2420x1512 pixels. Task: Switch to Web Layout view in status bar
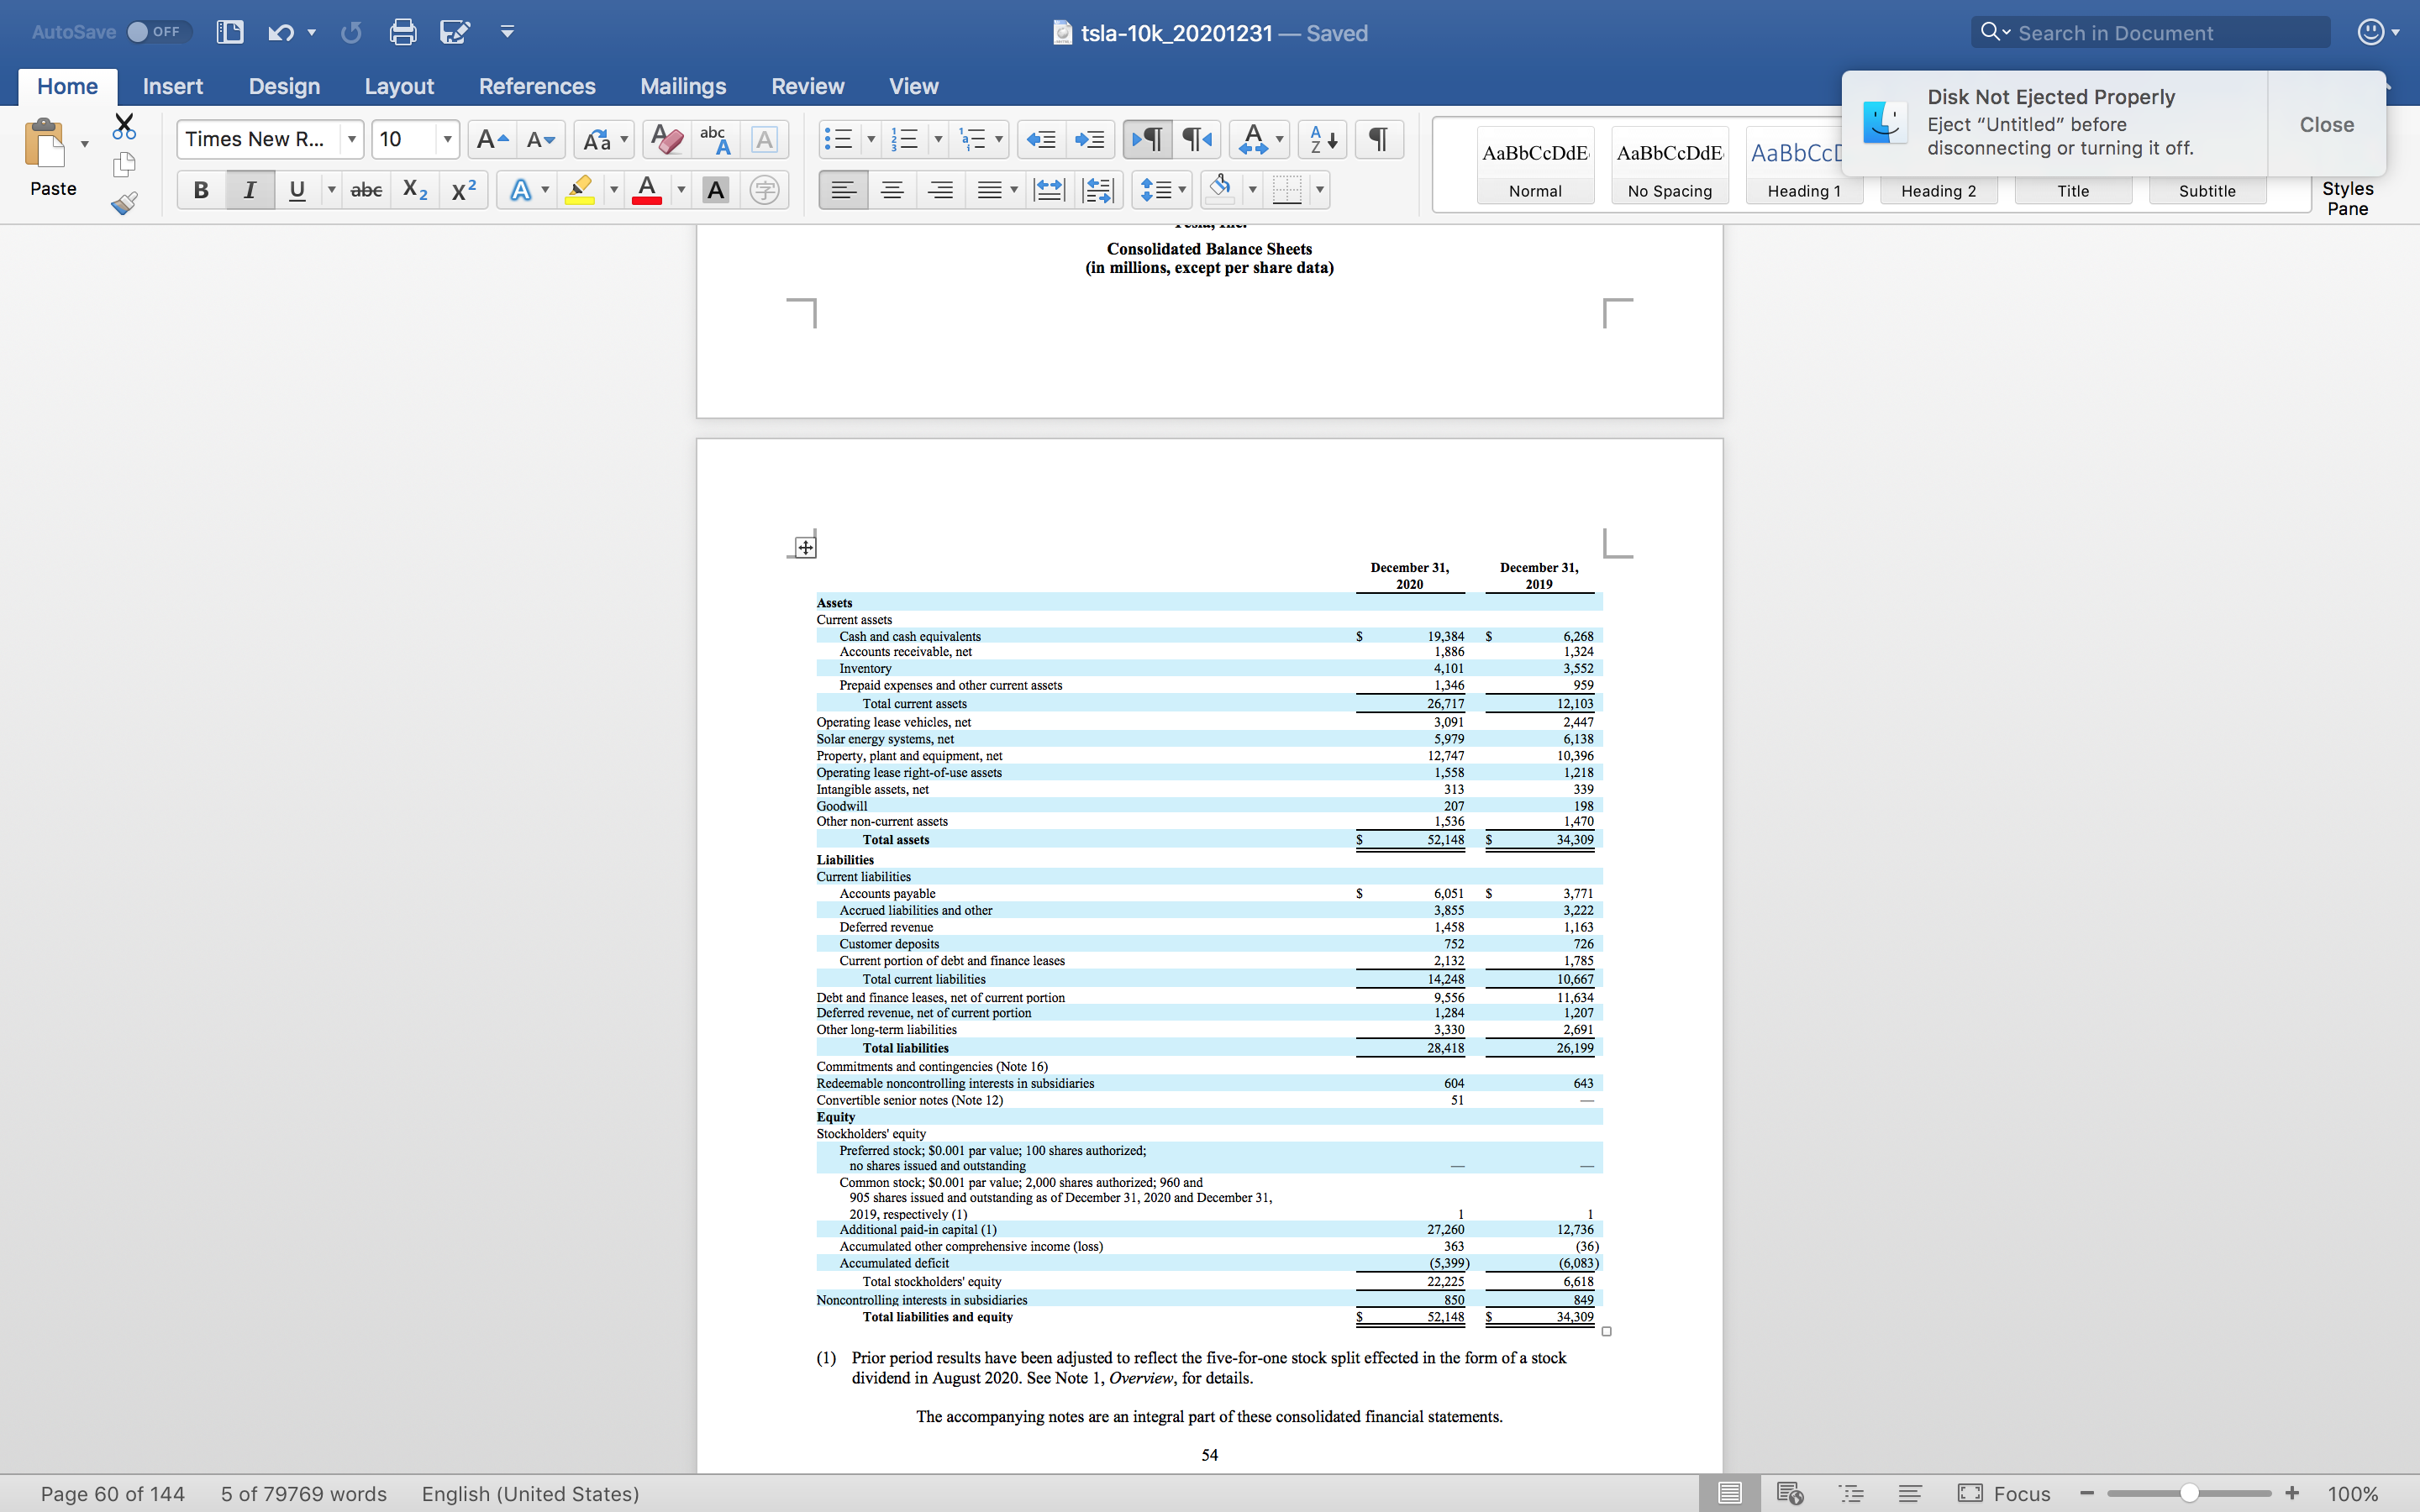[1789, 1493]
